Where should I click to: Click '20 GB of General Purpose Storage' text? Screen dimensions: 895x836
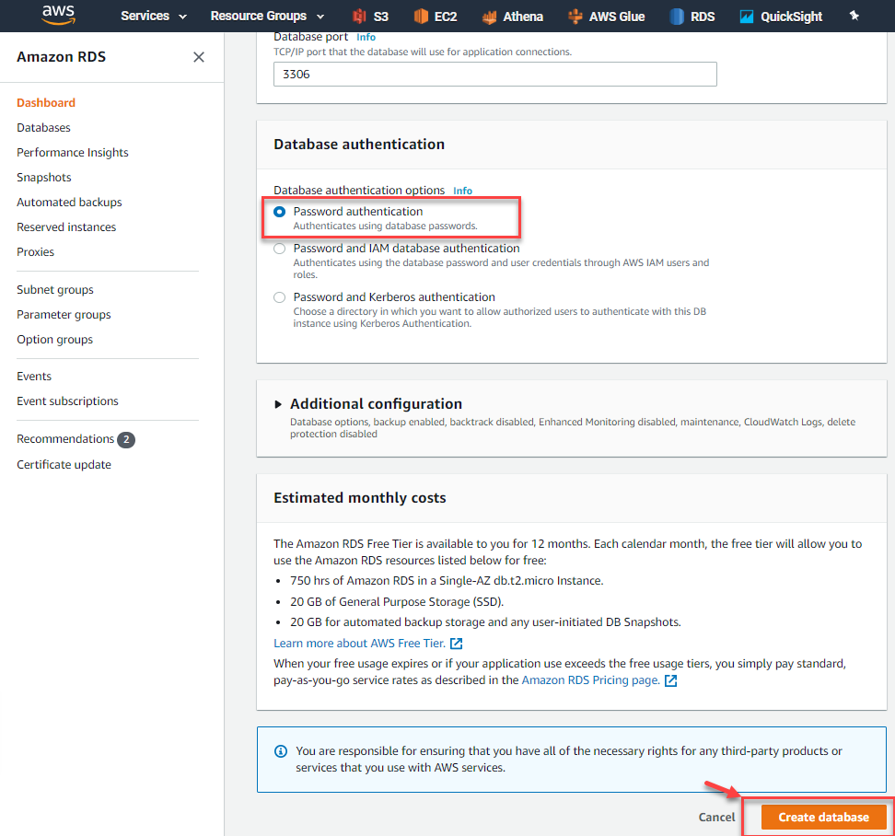(x=397, y=601)
